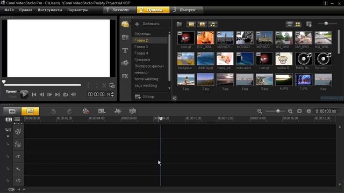The image size is (344, 193).
Task: Open the Инструменты menu
Action: click(50, 10)
